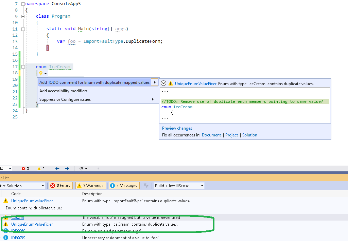The width and height of the screenshot is (348, 245).
Task: Toggle the 0 Errors filter
Action: click(x=60, y=185)
